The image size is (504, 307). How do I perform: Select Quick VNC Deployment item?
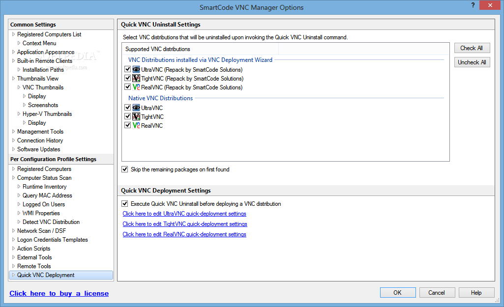click(x=61, y=275)
